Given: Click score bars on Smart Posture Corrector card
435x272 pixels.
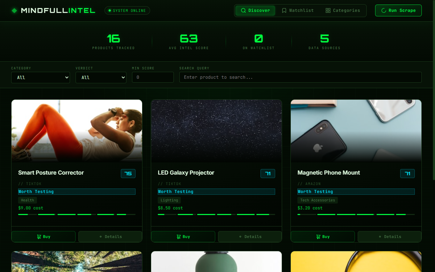Looking at the screenshot, I should point(77,214).
